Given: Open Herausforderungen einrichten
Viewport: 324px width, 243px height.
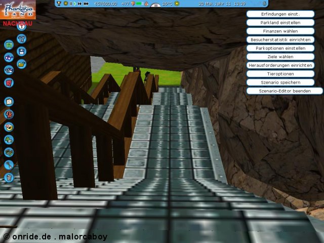Looking at the screenshot, I should tap(280, 65).
